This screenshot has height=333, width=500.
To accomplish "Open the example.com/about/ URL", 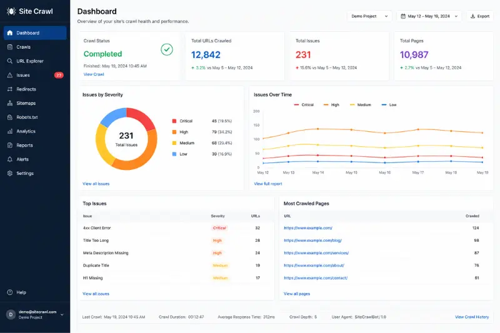I will tap(314, 266).
